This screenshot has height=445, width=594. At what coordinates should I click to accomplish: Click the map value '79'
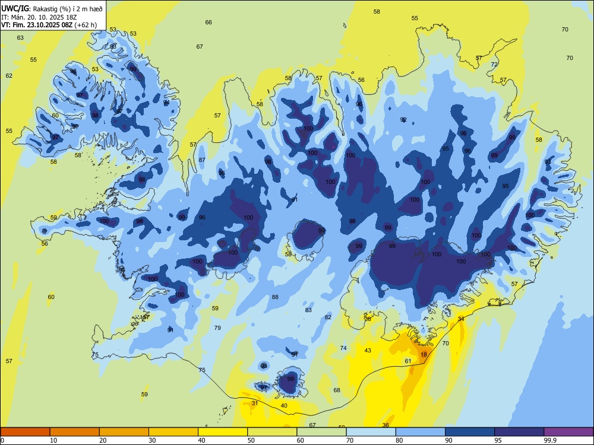[x=217, y=328]
